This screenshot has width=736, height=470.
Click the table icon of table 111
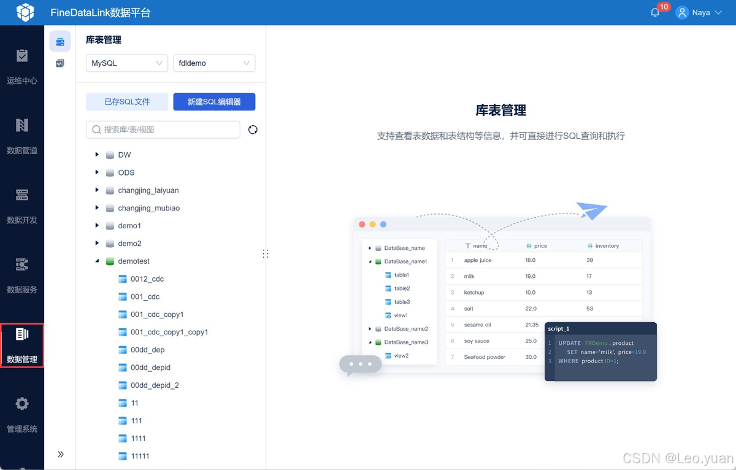click(x=122, y=421)
